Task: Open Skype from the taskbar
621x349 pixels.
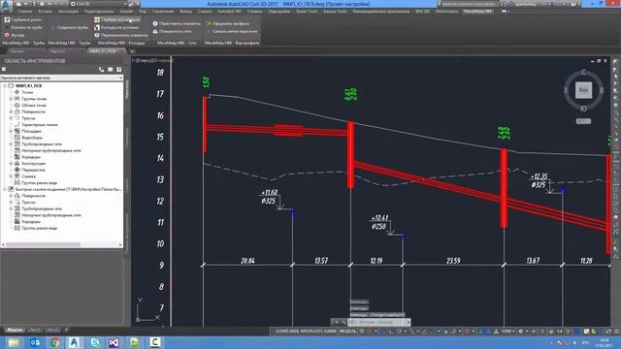Action: coord(95,342)
